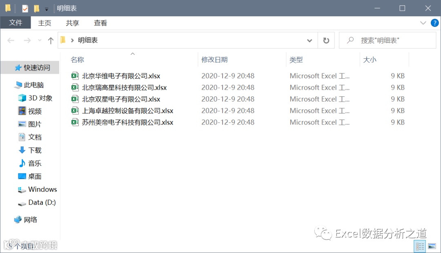
Task: Open the 文件 menu tab
Action: pos(16,22)
